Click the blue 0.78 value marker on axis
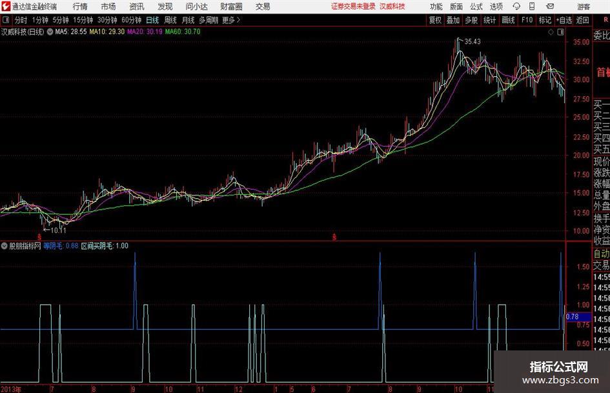The image size is (610, 393). point(578,317)
